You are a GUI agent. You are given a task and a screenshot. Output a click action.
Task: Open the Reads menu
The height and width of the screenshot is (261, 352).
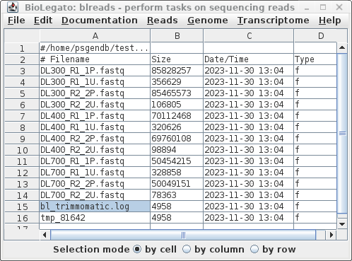(x=163, y=21)
